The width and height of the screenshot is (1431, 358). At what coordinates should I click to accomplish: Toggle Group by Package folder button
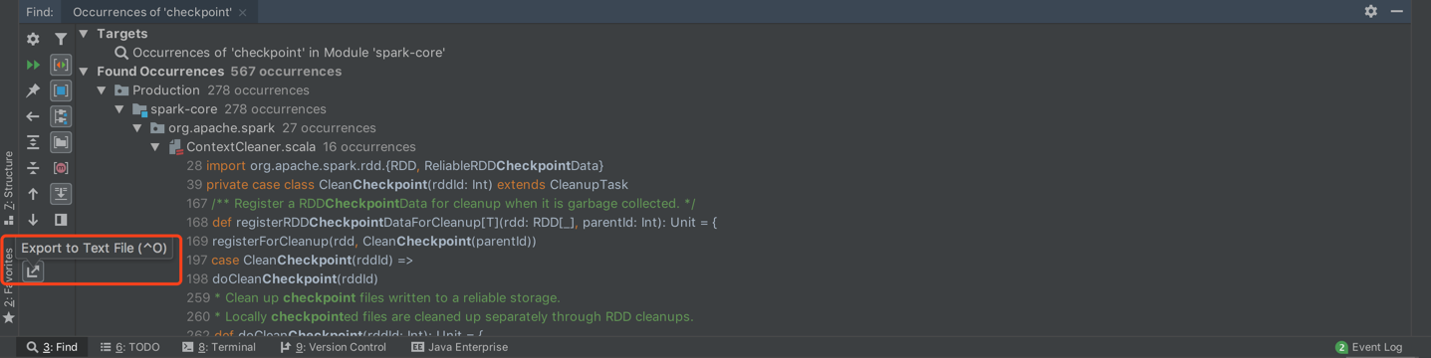click(x=61, y=142)
